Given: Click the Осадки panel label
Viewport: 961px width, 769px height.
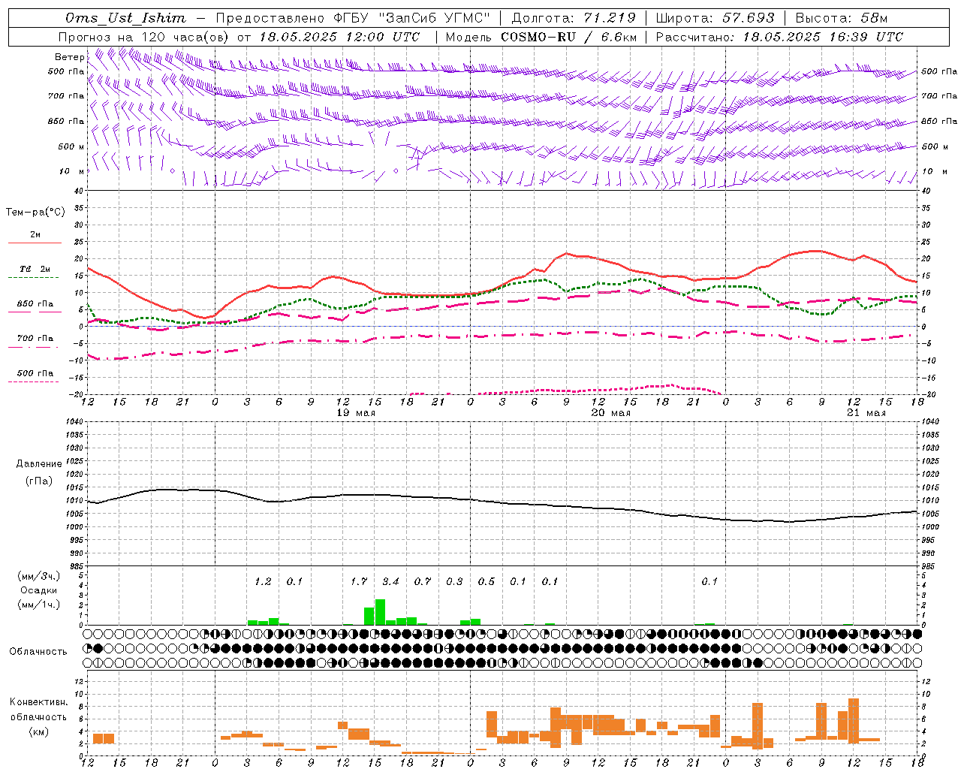Looking at the screenshot, I should coord(39,590).
